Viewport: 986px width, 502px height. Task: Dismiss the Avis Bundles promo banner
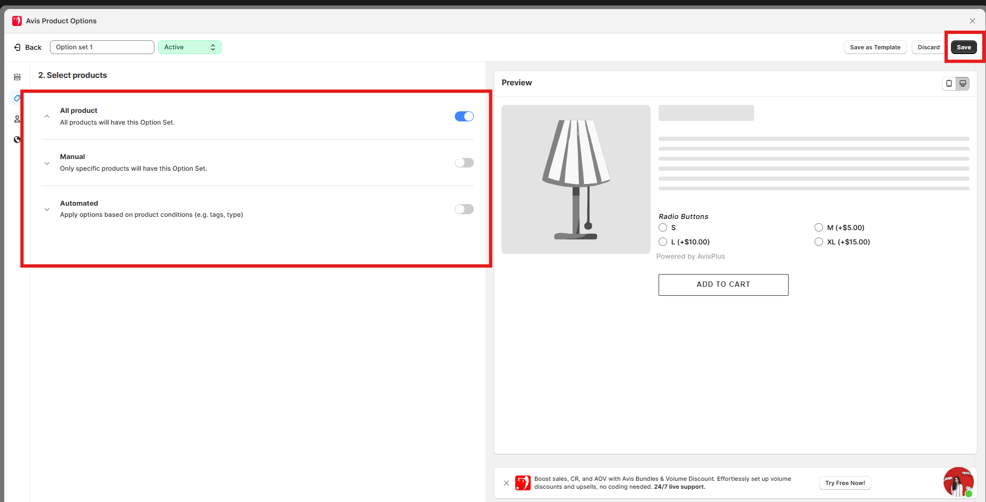click(506, 483)
